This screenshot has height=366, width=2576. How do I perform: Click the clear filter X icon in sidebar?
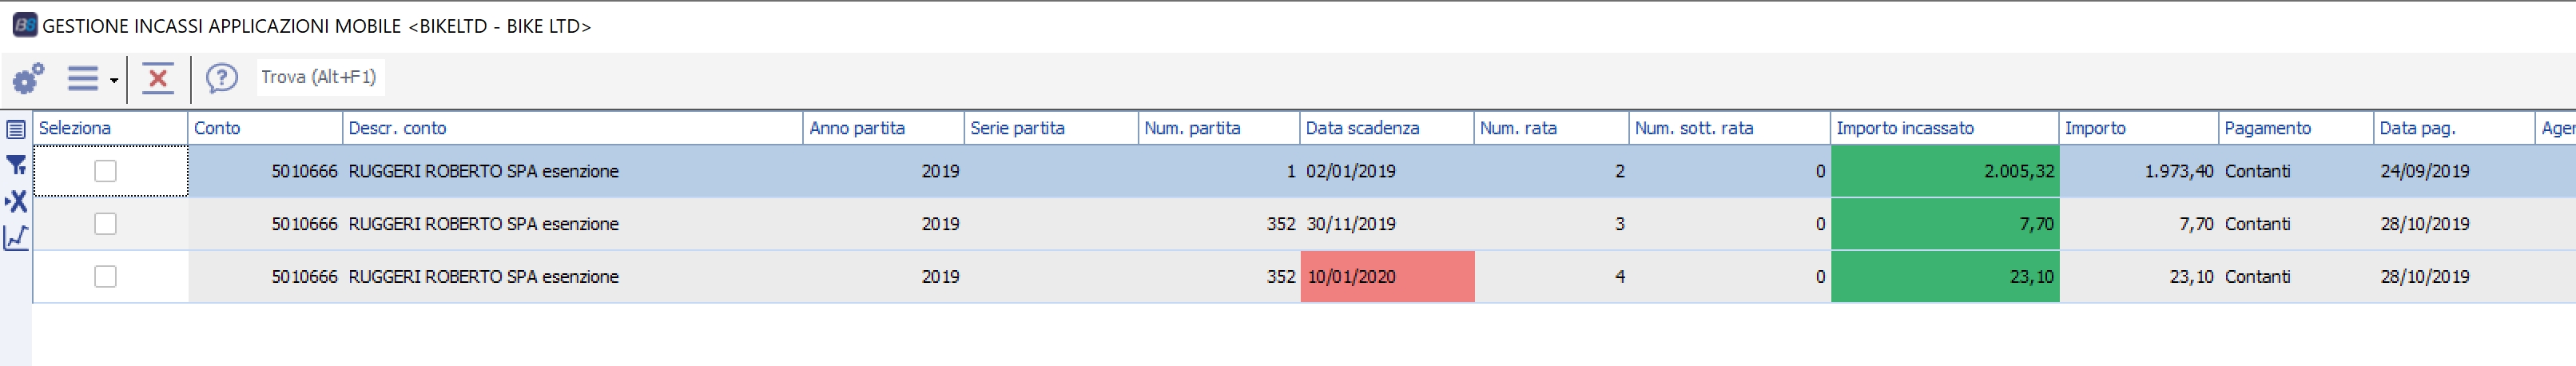coord(16,201)
